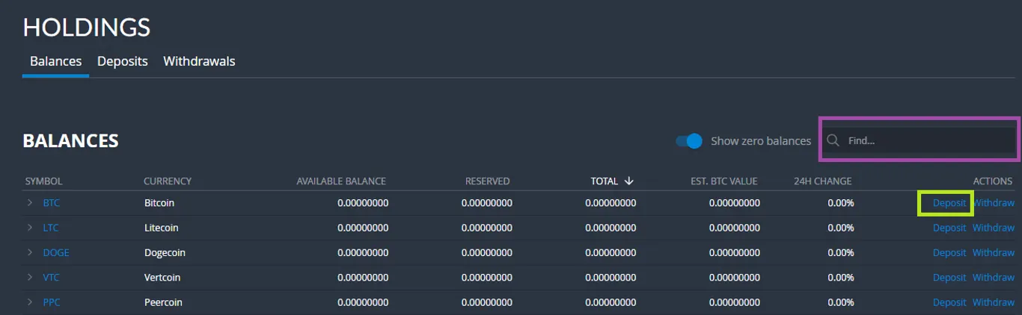Expand the PPC row chevron
The height and width of the screenshot is (315, 1022).
pos(30,302)
